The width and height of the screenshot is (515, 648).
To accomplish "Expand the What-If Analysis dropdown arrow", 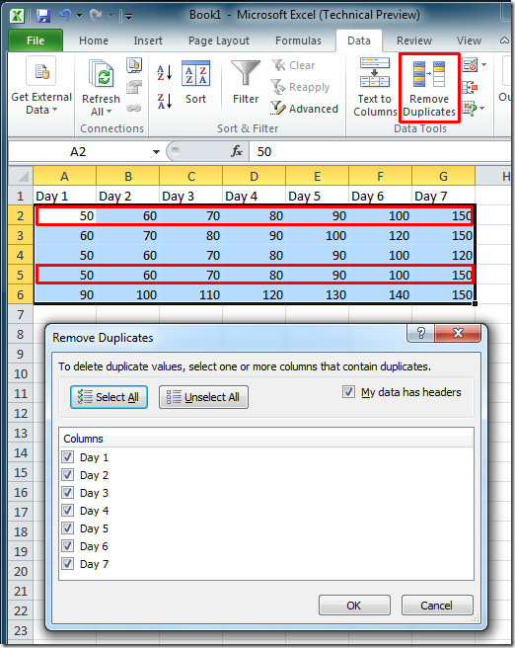I will click(x=482, y=109).
